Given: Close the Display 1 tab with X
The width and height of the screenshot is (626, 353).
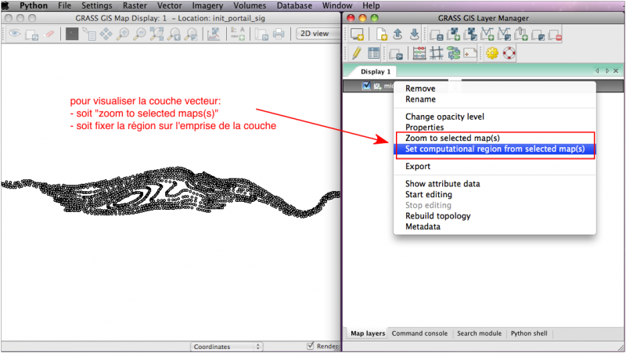Looking at the screenshot, I should click(x=616, y=70).
